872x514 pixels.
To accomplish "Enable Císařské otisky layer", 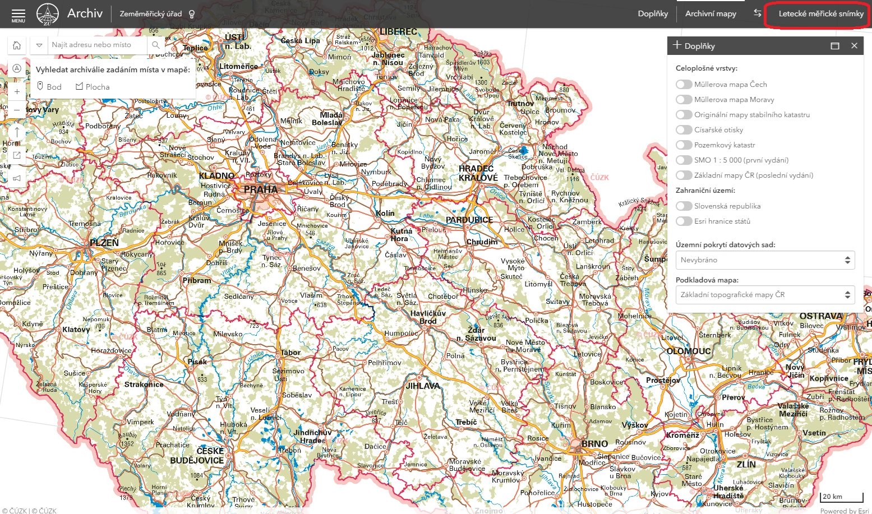I will [684, 129].
